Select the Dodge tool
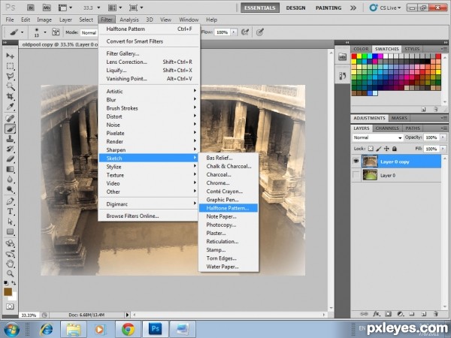The height and width of the screenshot is (338, 451). [10, 189]
